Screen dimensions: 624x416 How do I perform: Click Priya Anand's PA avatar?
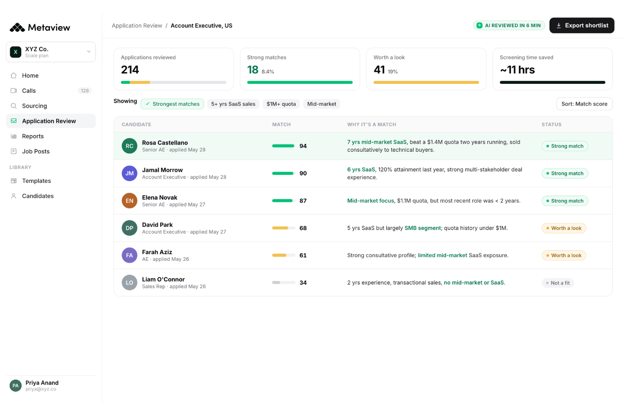click(16, 386)
